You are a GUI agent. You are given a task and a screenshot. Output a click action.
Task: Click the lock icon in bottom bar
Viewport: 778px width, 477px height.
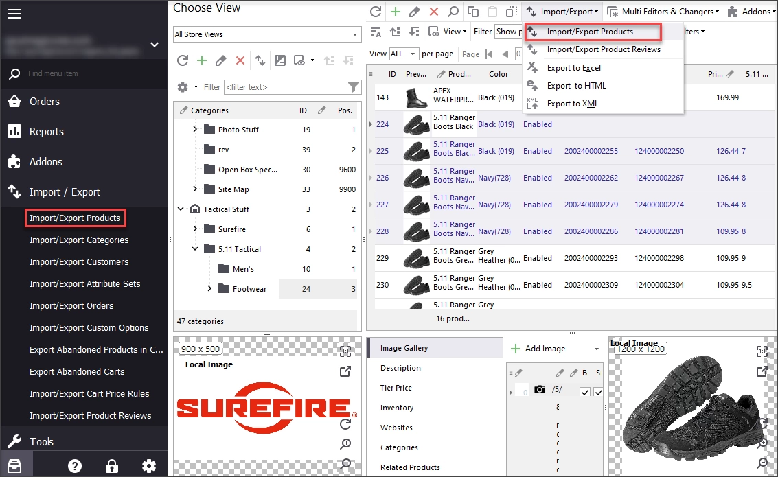click(112, 465)
